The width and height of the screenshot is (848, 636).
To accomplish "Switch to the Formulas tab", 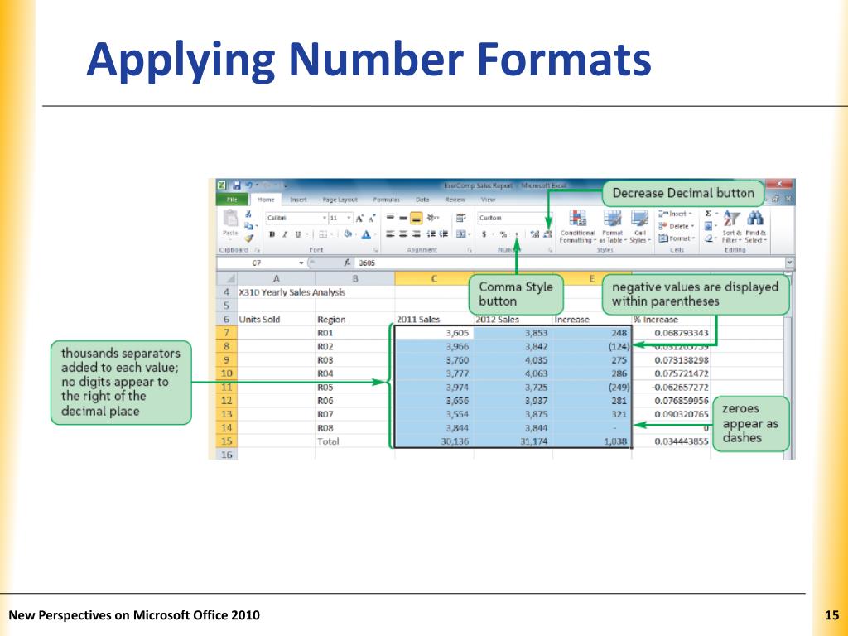I will click(x=386, y=200).
